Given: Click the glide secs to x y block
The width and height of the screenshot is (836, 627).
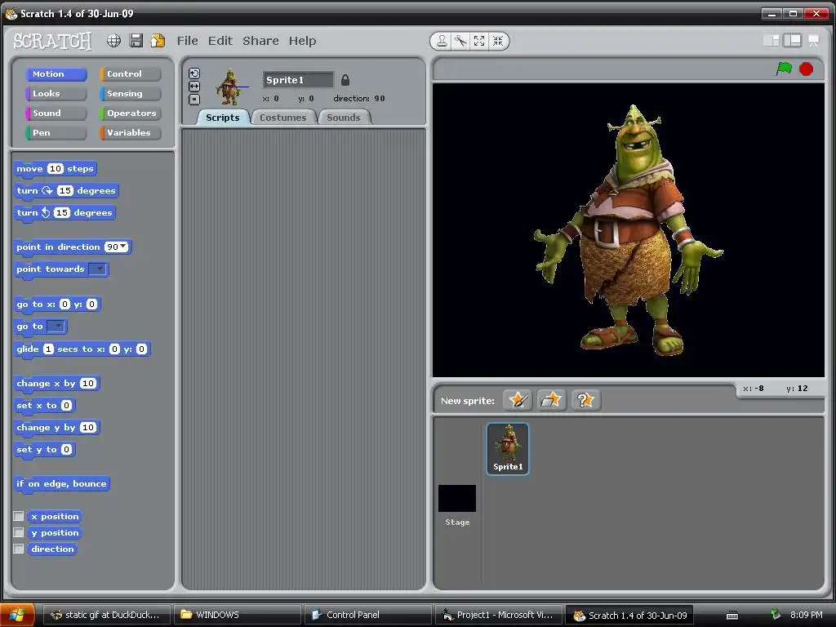Looking at the screenshot, I should pos(82,349).
